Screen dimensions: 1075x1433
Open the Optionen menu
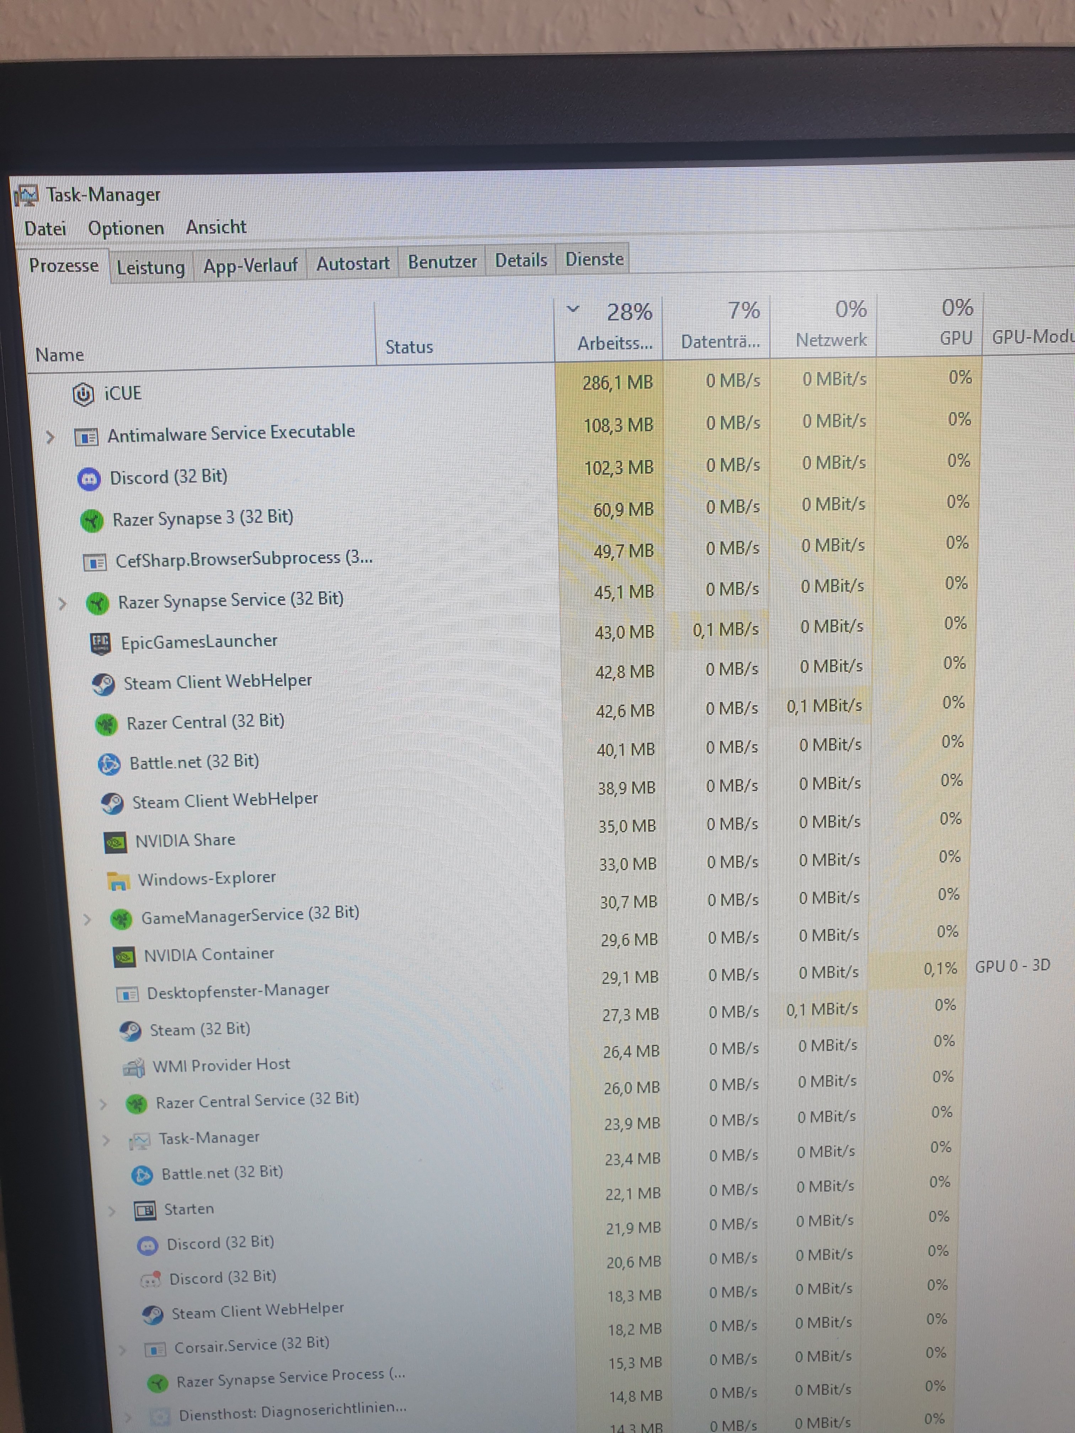126,228
